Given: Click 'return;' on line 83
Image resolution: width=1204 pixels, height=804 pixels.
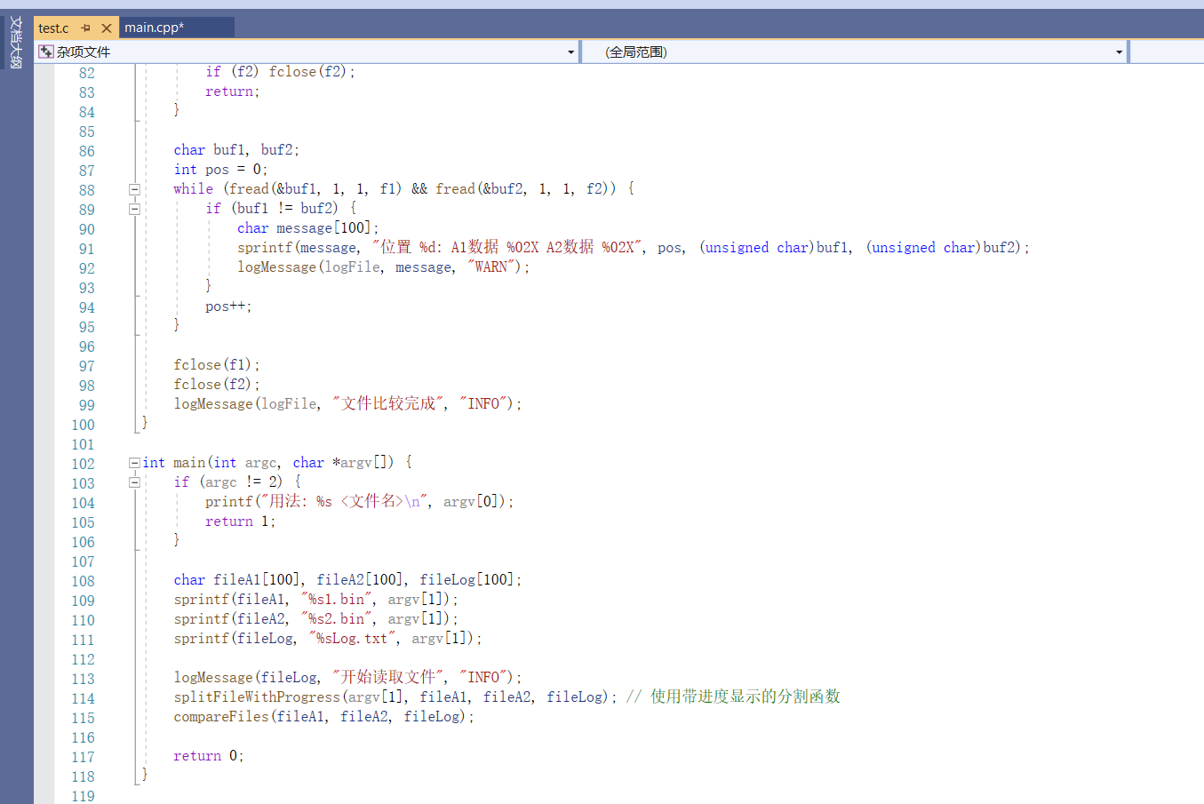Looking at the screenshot, I should (x=233, y=92).
